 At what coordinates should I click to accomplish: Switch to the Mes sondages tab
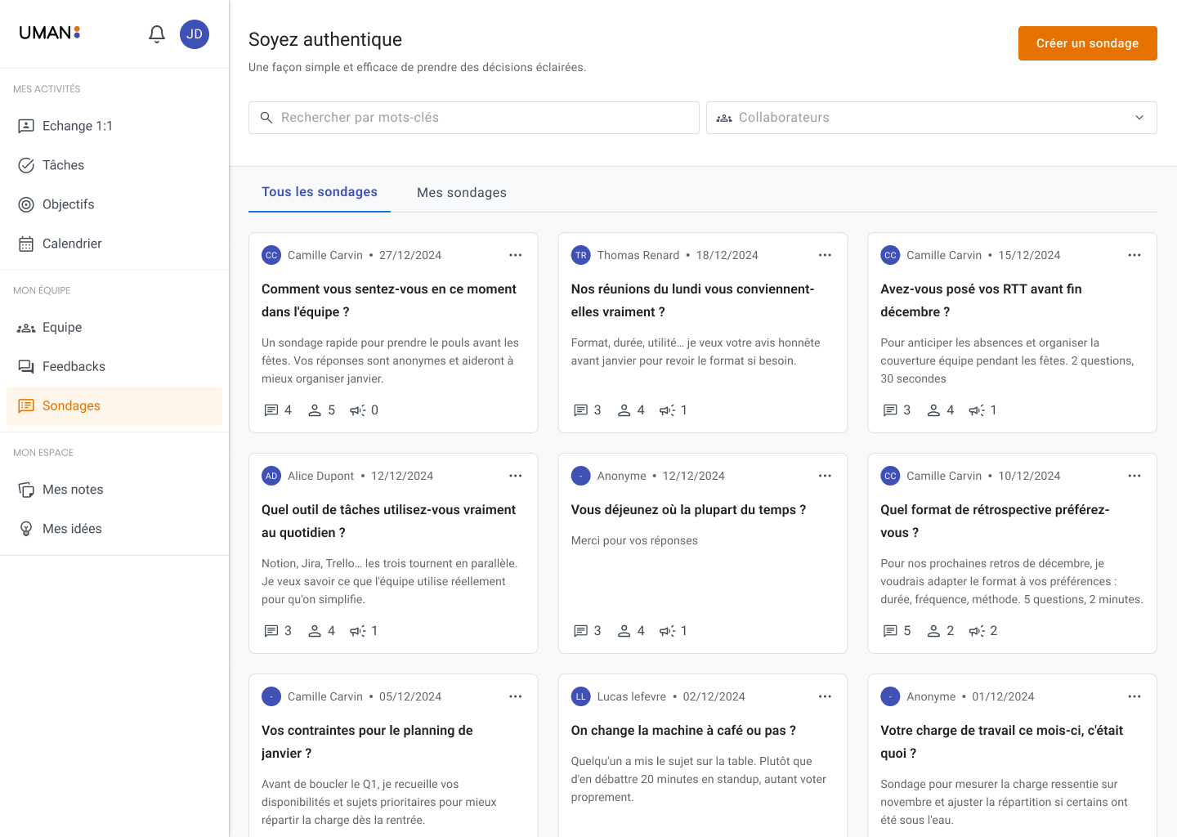[462, 192]
